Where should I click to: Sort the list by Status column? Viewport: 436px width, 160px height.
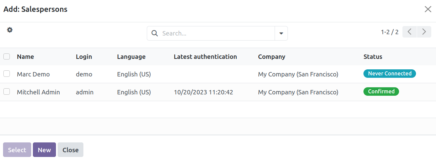pyautogui.click(x=373, y=57)
